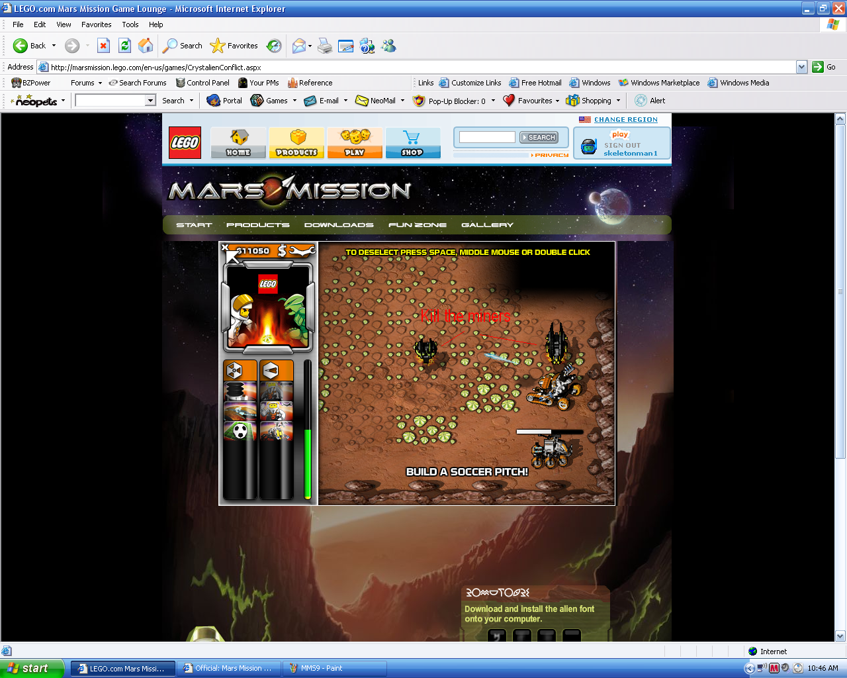Open the Neopets search box dropdown
This screenshot has width=847, height=678.
pyautogui.click(x=150, y=101)
